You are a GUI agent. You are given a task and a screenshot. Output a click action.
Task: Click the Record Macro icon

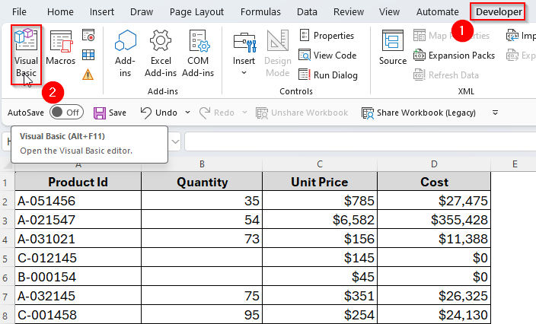(x=88, y=35)
